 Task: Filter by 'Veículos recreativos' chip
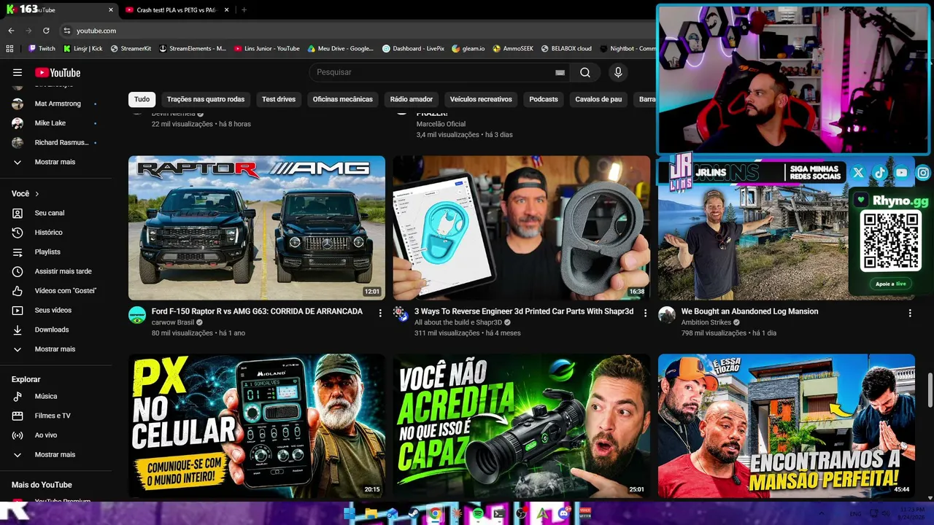tap(481, 99)
